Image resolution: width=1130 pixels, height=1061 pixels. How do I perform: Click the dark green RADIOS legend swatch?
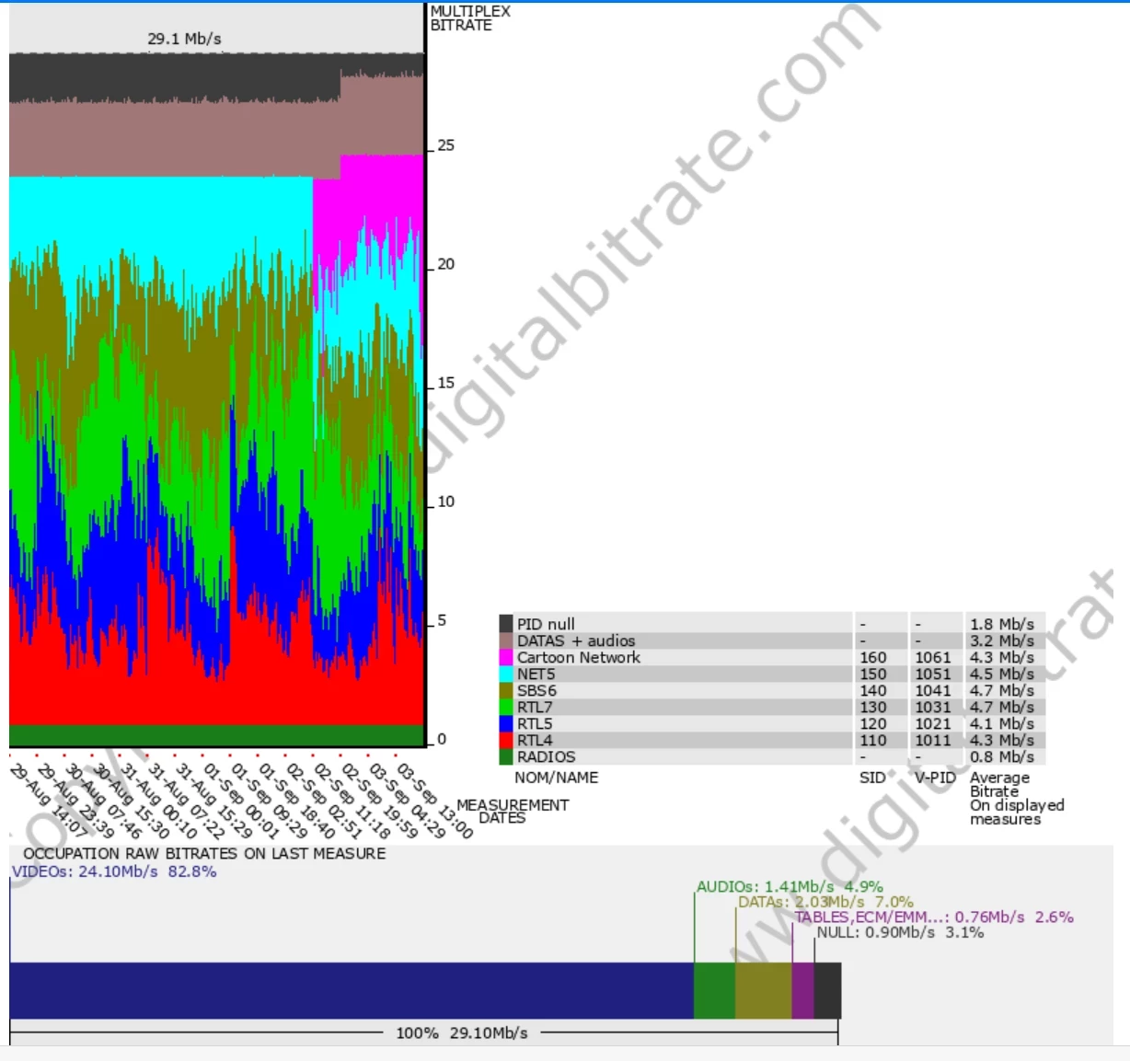tap(505, 756)
